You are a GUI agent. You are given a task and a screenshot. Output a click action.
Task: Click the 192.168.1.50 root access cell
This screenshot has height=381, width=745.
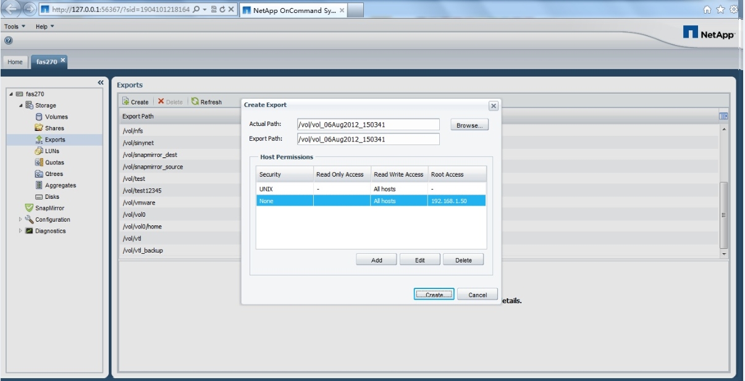pyautogui.click(x=457, y=201)
